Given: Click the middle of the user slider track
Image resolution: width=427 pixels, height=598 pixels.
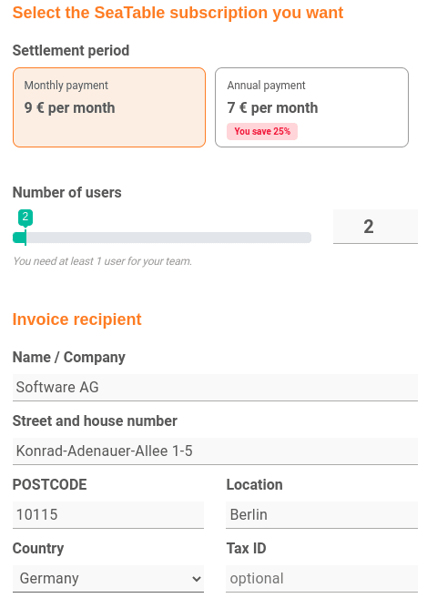Looking at the screenshot, I should (x=162, y=238).
